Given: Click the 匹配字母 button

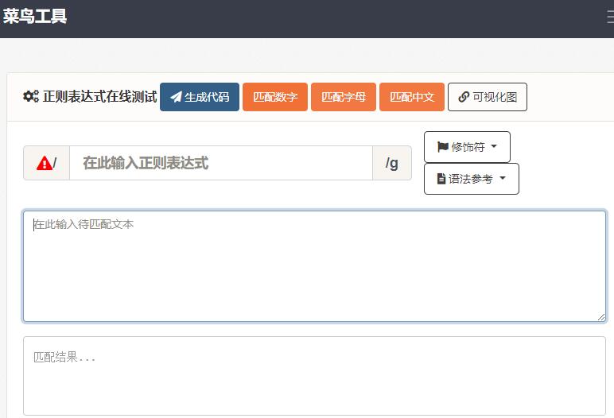Looking at the screenshot, I should coord(344,97).
